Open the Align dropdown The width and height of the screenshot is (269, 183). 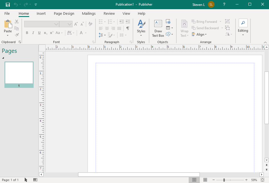pyautogui.click(x=200, y=34)
